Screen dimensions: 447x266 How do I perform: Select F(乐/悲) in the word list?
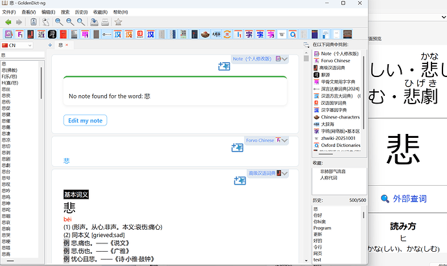point(10,76)
